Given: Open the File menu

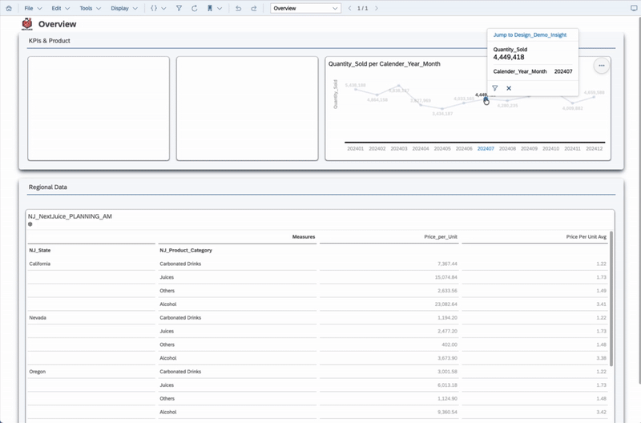Looking at the screenshot, I should 33,8.
